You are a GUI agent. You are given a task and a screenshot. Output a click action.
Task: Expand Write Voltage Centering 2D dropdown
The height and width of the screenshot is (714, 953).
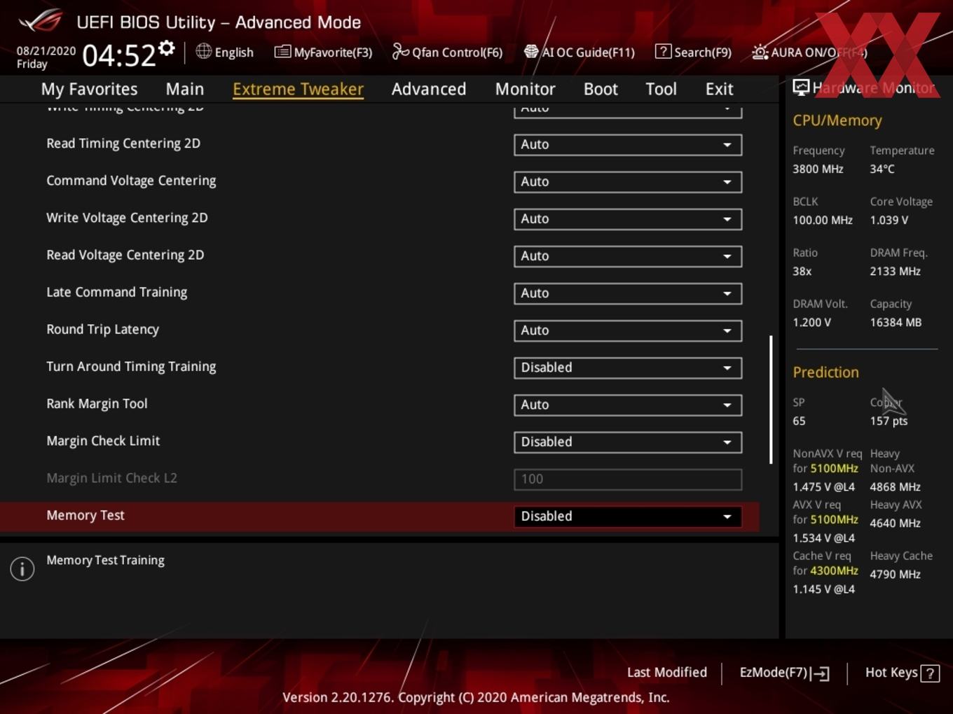pos(628,219)
